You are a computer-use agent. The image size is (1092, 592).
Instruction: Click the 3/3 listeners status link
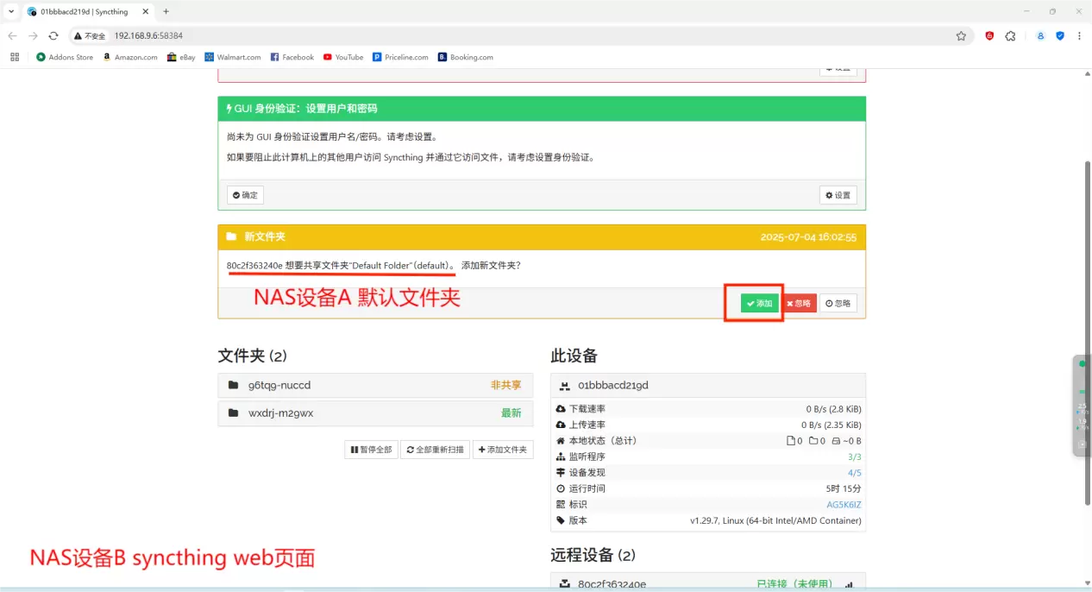click(854, 457)
